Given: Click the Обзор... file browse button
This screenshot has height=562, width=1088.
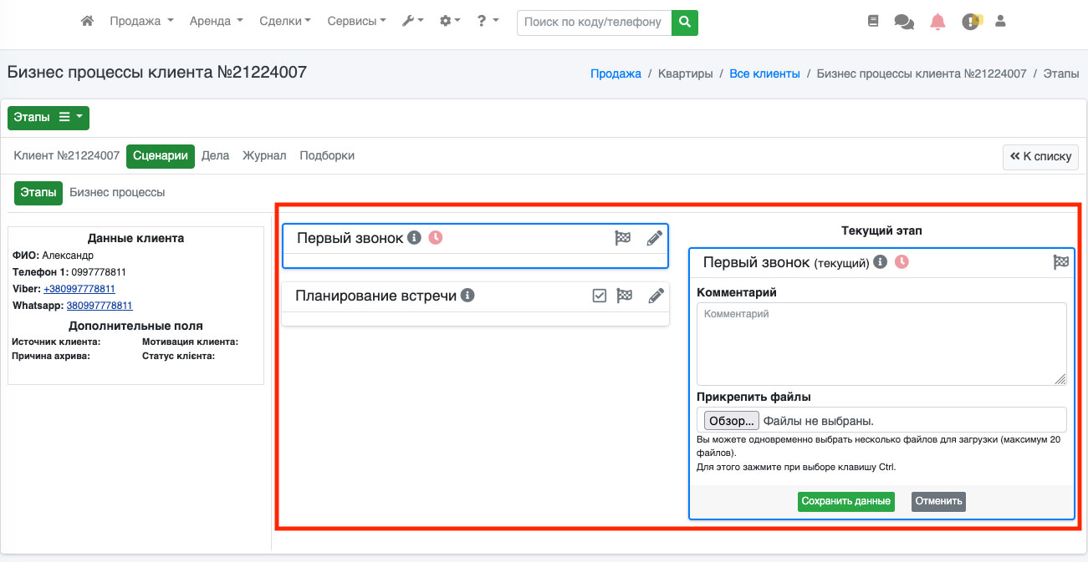Looking at the screenshot, I should click(x=731, y=420).
